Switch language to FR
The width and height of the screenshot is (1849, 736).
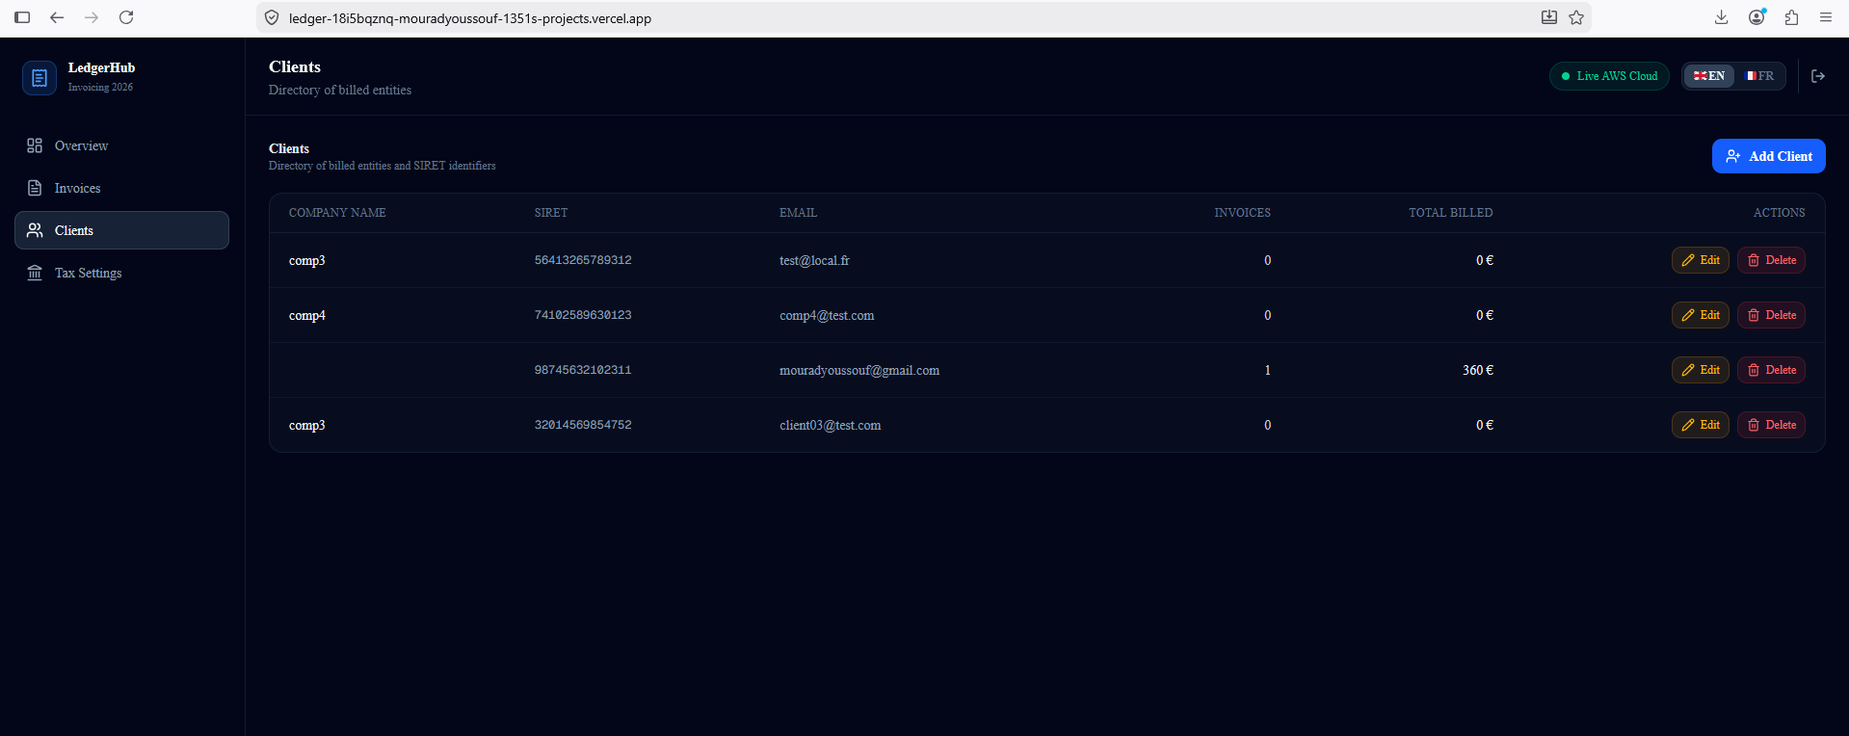coord(1759,76)
